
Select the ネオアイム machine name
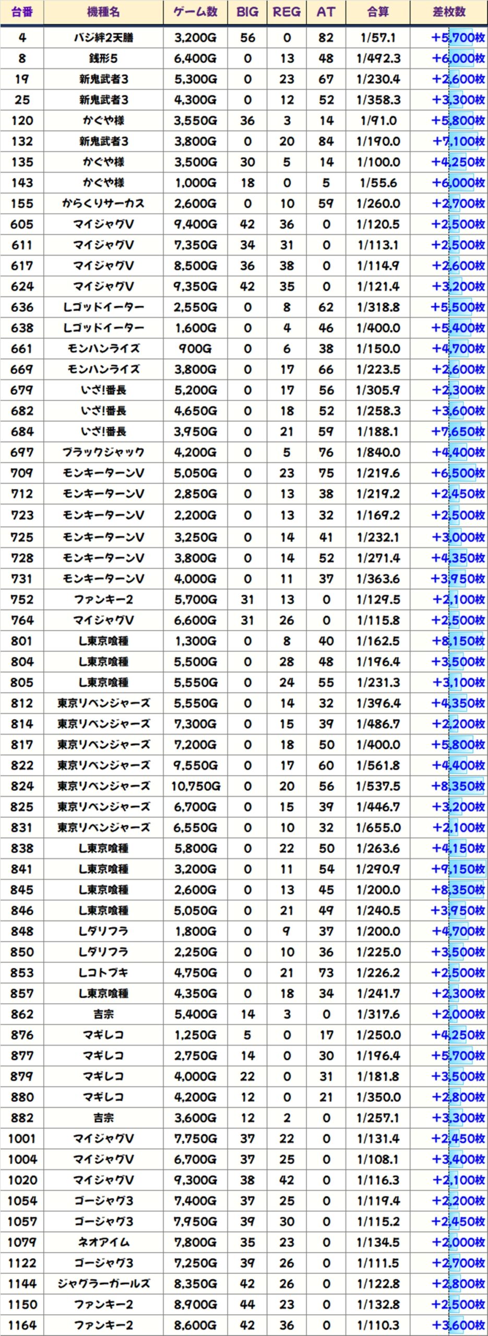103,1242
